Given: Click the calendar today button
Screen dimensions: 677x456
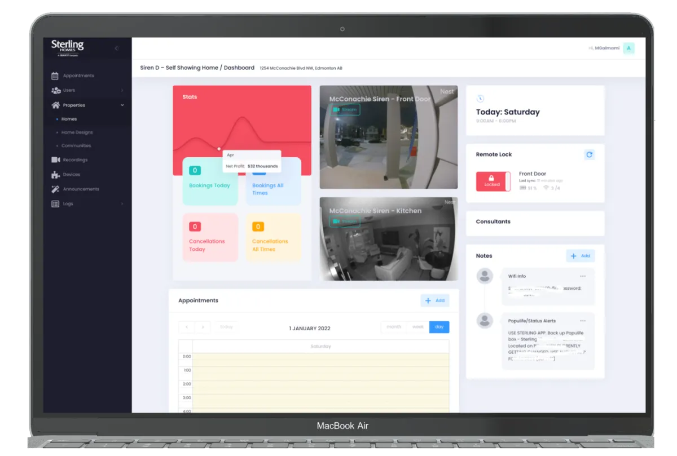Looking at the screenshot, I should coord(226,327).
